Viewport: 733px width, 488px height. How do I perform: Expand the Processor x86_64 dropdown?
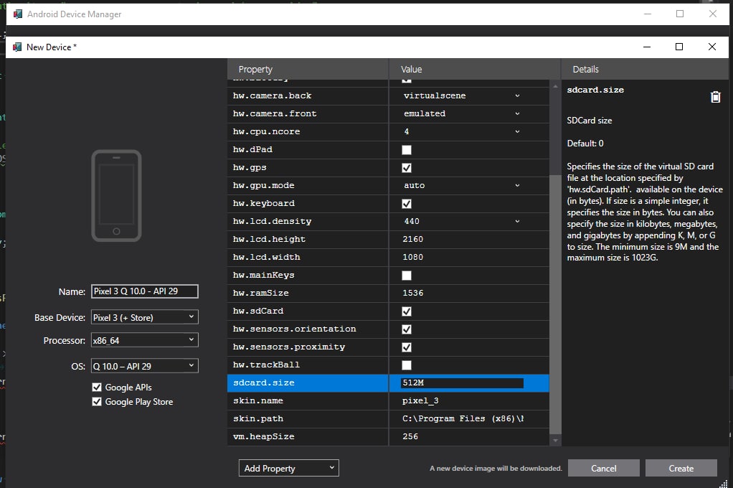144,340
